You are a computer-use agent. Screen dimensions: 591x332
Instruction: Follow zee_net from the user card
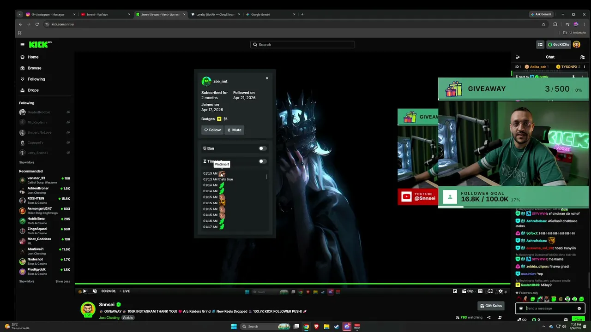[212, 130]
